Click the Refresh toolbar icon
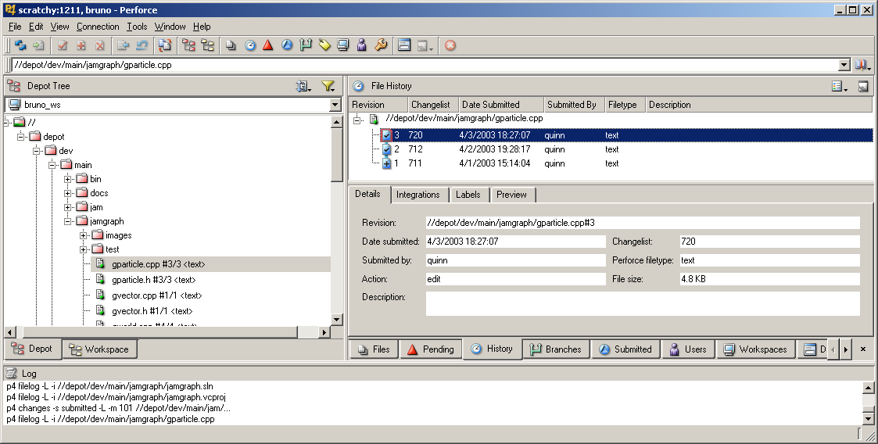 point(20,45)
